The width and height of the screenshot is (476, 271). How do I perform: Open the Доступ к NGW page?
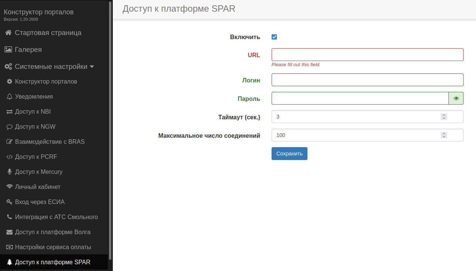54,126
